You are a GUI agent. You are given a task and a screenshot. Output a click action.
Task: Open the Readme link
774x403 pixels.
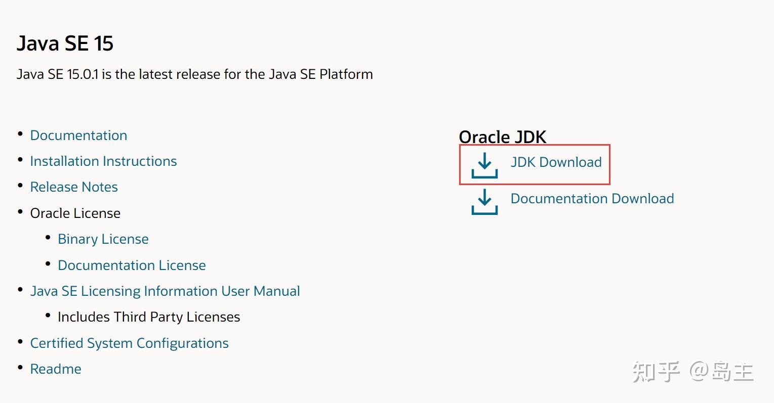coord(56,369)
